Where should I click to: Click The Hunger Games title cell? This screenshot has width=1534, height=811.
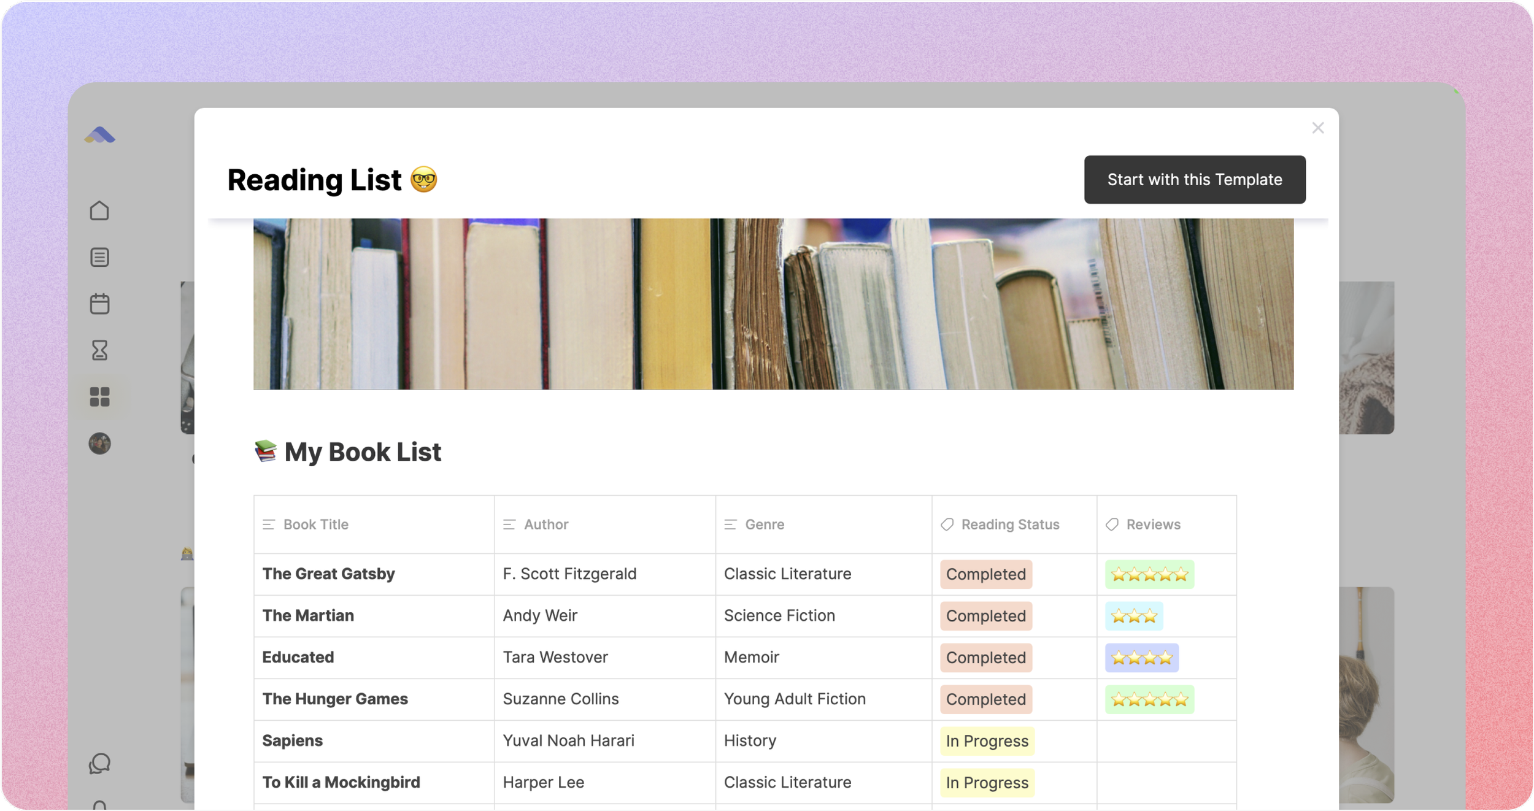335,699
